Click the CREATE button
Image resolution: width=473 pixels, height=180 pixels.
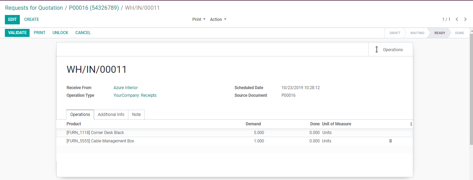[32, 19]
